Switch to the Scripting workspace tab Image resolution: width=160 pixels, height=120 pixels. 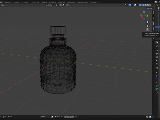point(93,2)
